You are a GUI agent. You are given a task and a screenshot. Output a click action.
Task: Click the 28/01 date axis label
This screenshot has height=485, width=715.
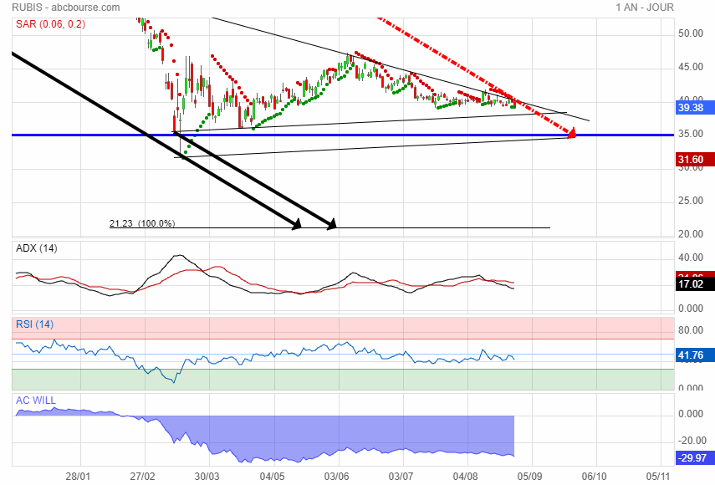coord(78,477)
